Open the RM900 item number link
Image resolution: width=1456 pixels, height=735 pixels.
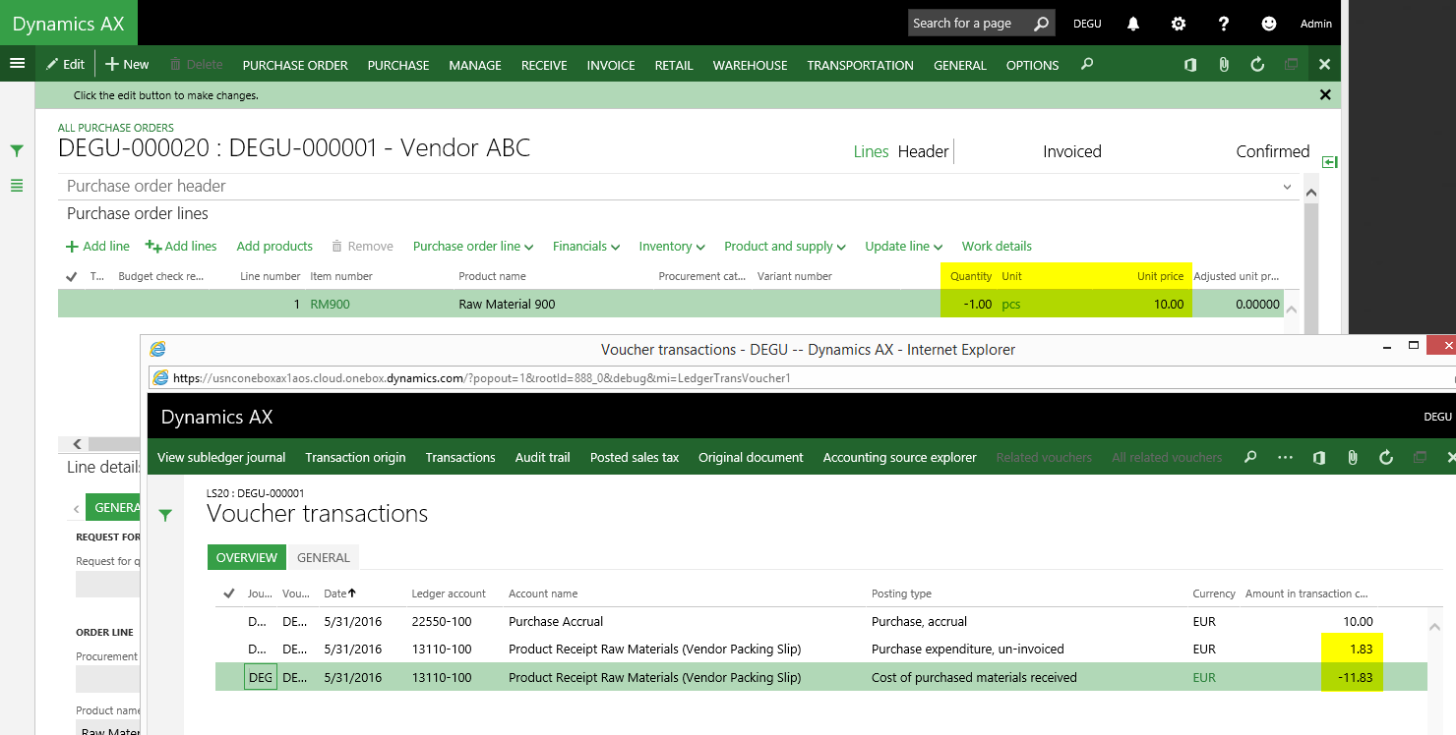pyautogui.click(x=330, y=305)
